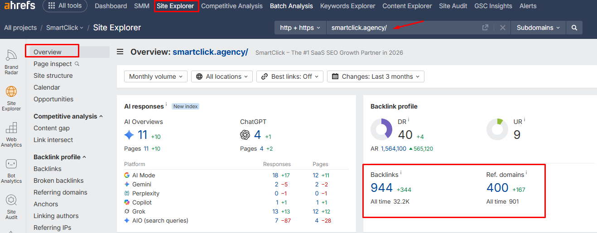Click the 944 backlinks count link
597x233 pixels.
click(x=382, y=187)
